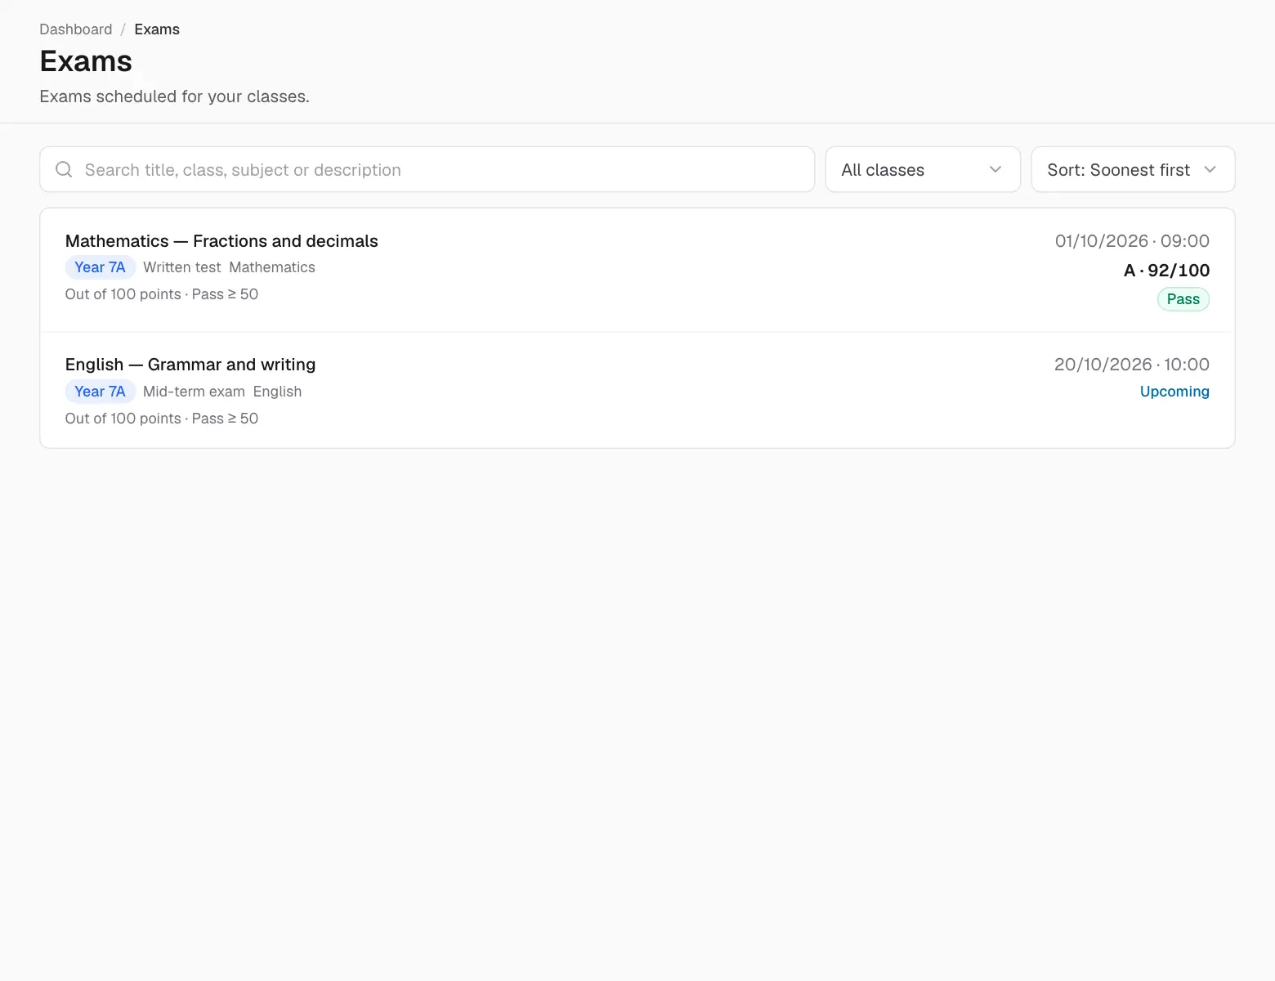Screen dimensions: 1275x981
Task: Click points line under Mathematics exam
Action: coord(162,294)
